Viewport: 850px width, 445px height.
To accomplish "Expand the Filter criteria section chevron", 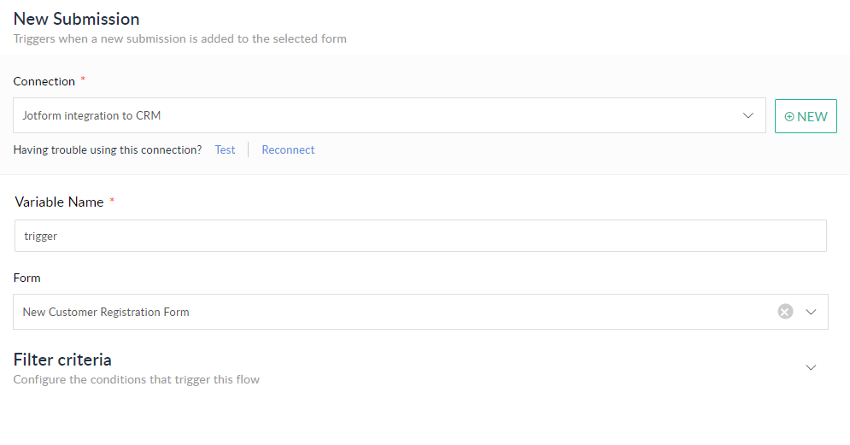I will 812,367.
